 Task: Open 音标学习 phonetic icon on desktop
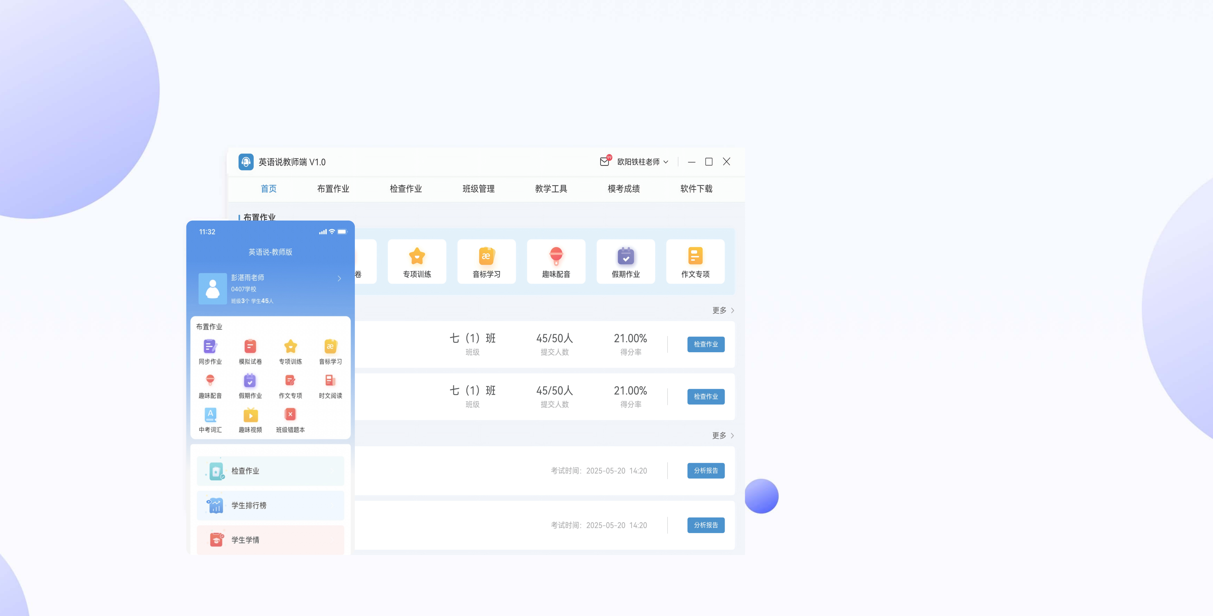click(487, 261)
